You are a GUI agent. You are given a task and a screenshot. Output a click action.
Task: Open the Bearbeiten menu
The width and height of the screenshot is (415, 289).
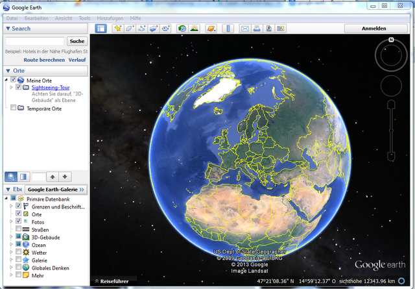(x=36, y=18)
